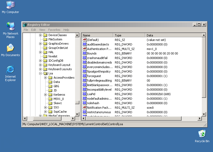Click the msv1_0 data entry
Screen dimensions: 213x152
(x=152, y=49)
